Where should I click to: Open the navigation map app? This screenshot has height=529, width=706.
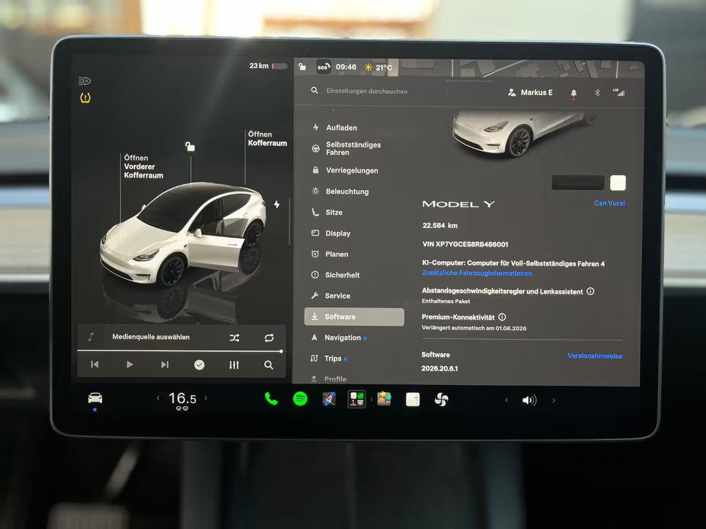click(x=329, y=399)
